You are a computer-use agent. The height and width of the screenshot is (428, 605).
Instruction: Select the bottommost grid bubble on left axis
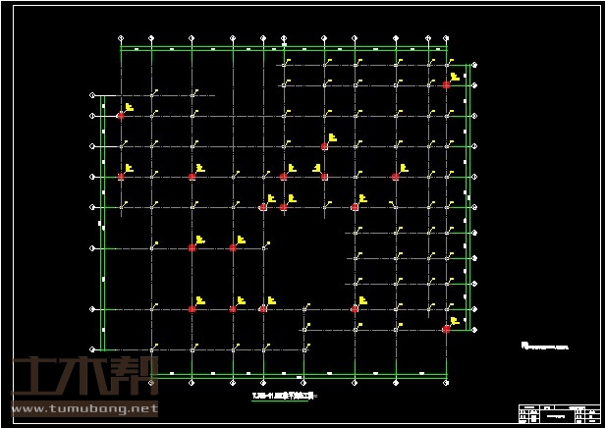[x=92, y=349]
